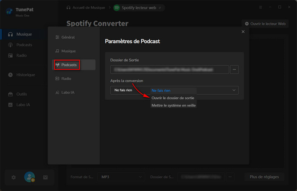Click the Dossier de Sortie path field
Viewport: 297px width, 191px height.
pyautogui.click(x=170, y=70)
